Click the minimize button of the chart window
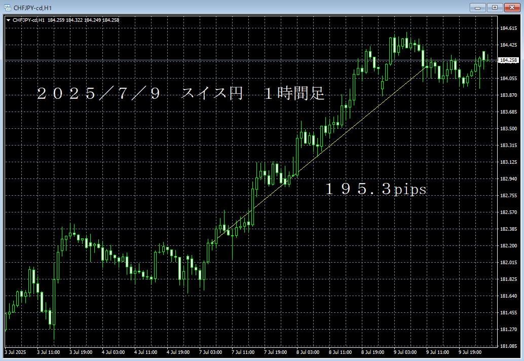524x361 pixels. coord(477,8)
